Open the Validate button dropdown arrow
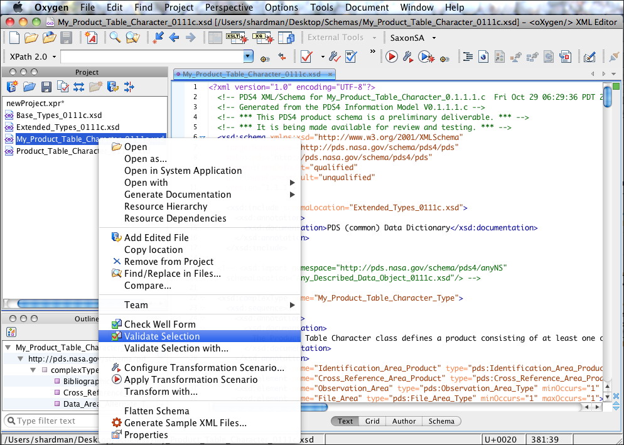The image size is (624, 445). tap(322, 57)
